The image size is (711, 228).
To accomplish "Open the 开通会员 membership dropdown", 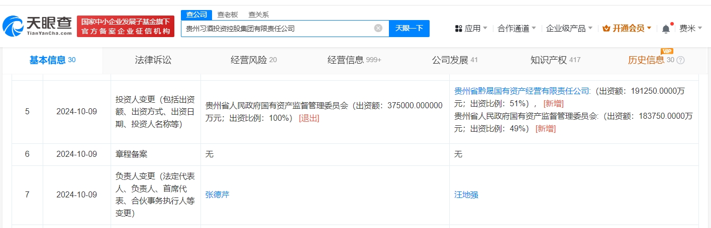I will point(627,29).
